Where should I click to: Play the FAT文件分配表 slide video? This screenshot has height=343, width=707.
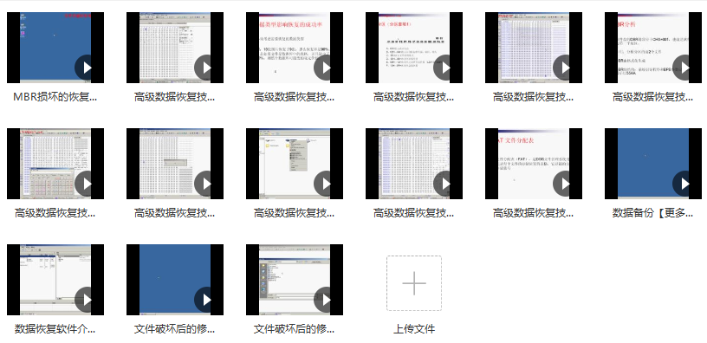tap(566, 184)
